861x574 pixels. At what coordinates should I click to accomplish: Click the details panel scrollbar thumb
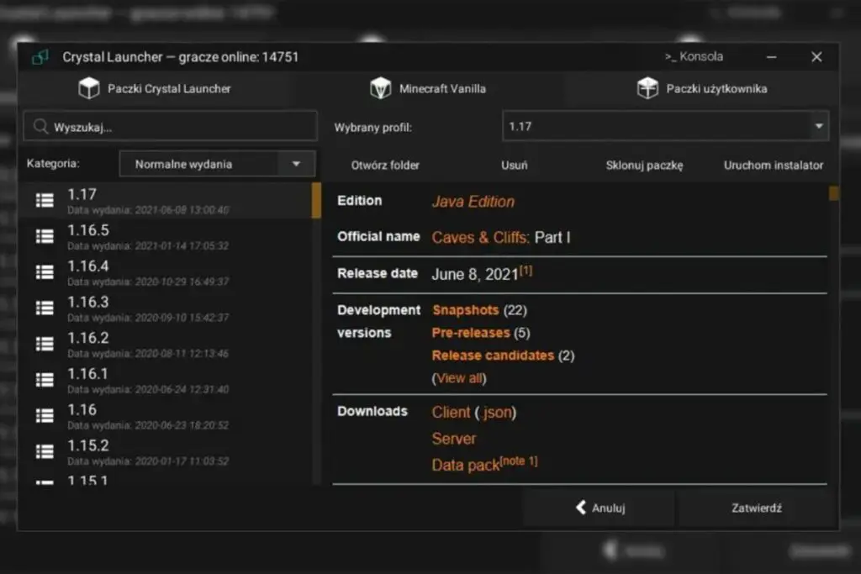click(x=833, y=193)
